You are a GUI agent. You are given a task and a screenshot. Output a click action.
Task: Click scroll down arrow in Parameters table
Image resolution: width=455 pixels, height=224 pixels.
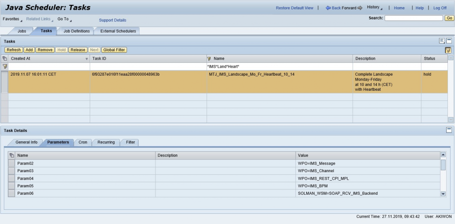[x=443, y=194]
